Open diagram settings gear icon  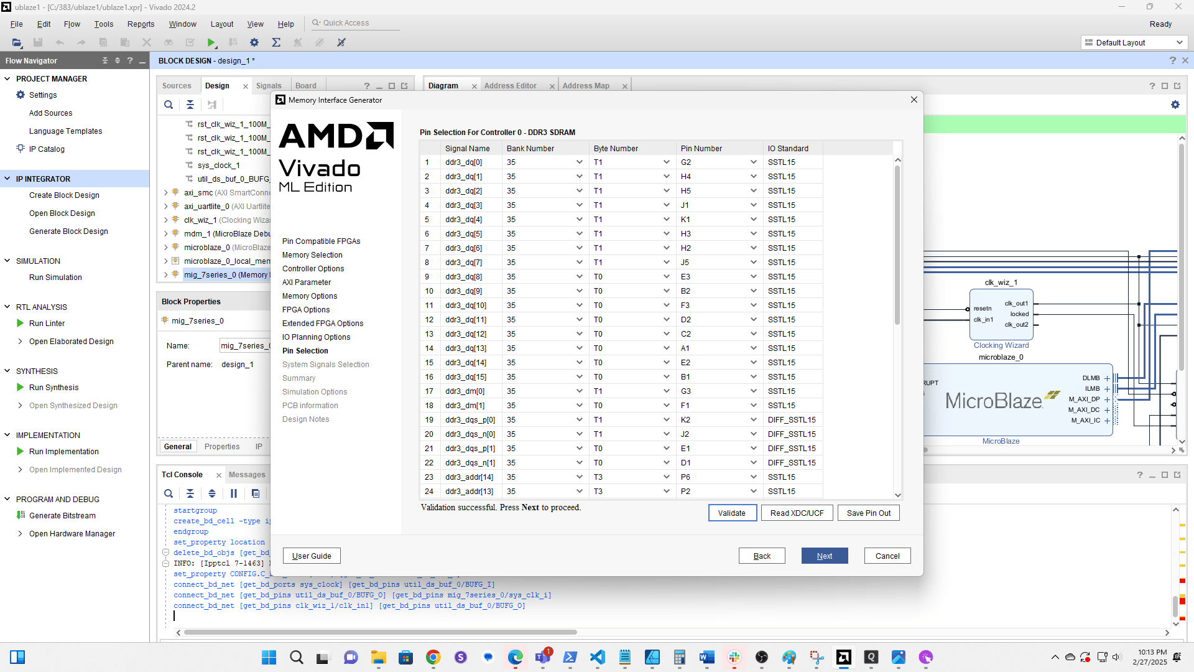pos(1175,105)
